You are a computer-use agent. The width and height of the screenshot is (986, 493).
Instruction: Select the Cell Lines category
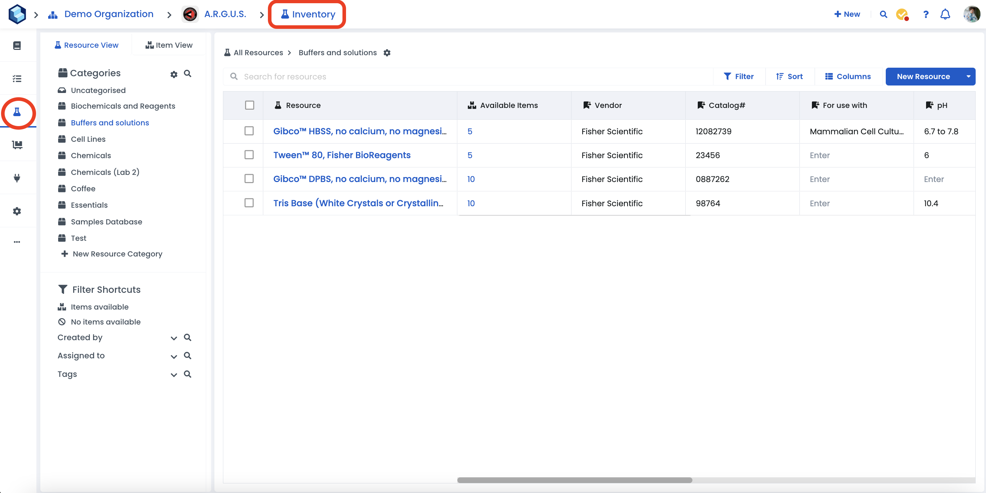88,139
